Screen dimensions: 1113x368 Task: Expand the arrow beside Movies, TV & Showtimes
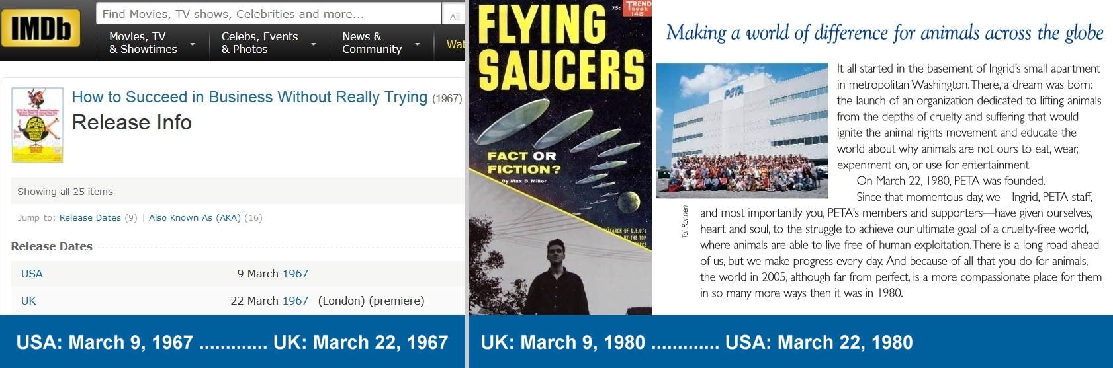point(193,44)
